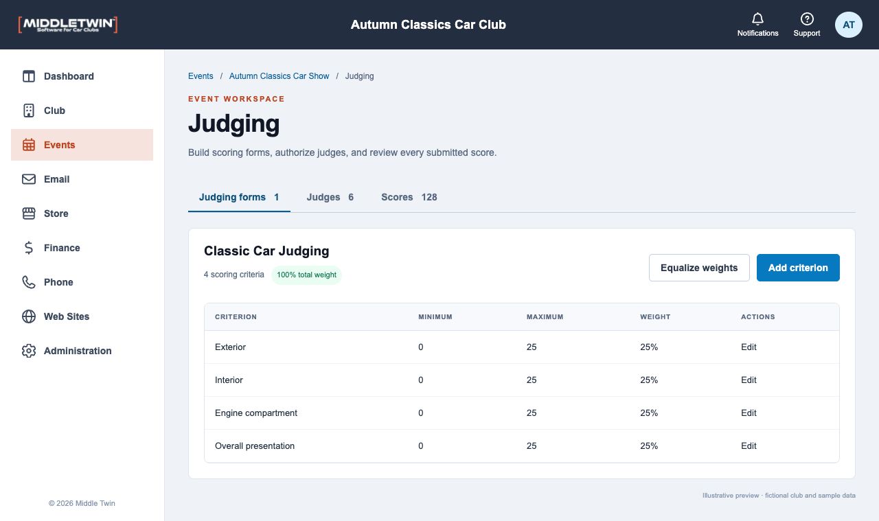Go to Autumn Classics Car Show breadcrumb
The width and height of the screenshot is (879, 521).
tap(279, 76)
